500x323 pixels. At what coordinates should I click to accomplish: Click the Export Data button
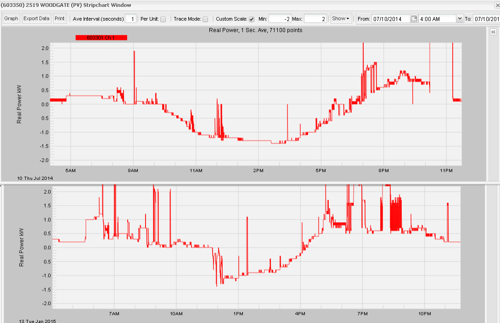pyautogui.click(x=36, y=18)
